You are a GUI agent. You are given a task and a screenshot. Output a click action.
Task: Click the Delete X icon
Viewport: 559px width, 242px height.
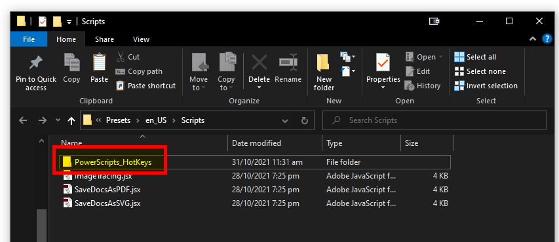click(x=259, y=63)
